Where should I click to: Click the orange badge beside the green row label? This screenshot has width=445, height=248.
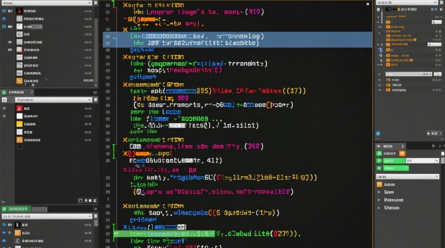point(402,153)
